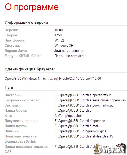The width and height of the screenshot is (127, 155).
Task: Click the build number 1750
Action: tap(58, 35)
